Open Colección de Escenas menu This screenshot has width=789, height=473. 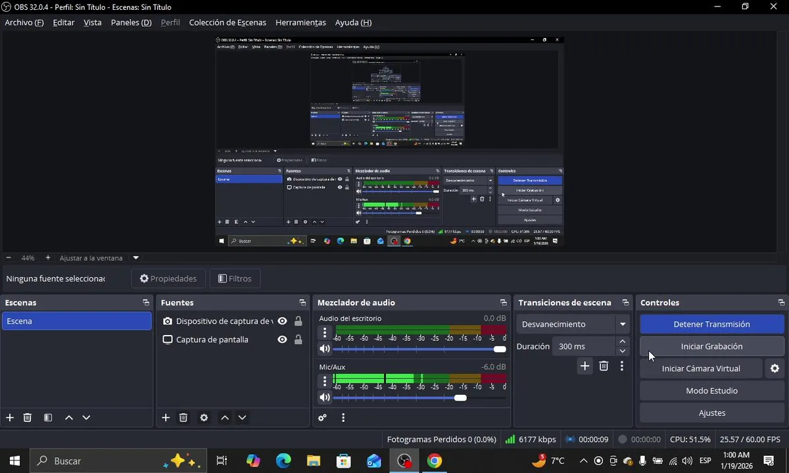[227, 22]
